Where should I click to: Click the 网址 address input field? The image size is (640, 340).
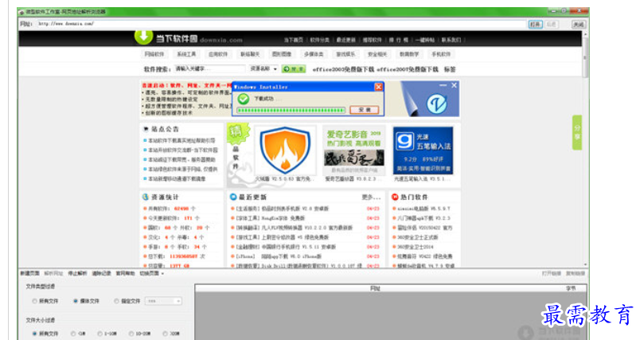pos(281,24)
